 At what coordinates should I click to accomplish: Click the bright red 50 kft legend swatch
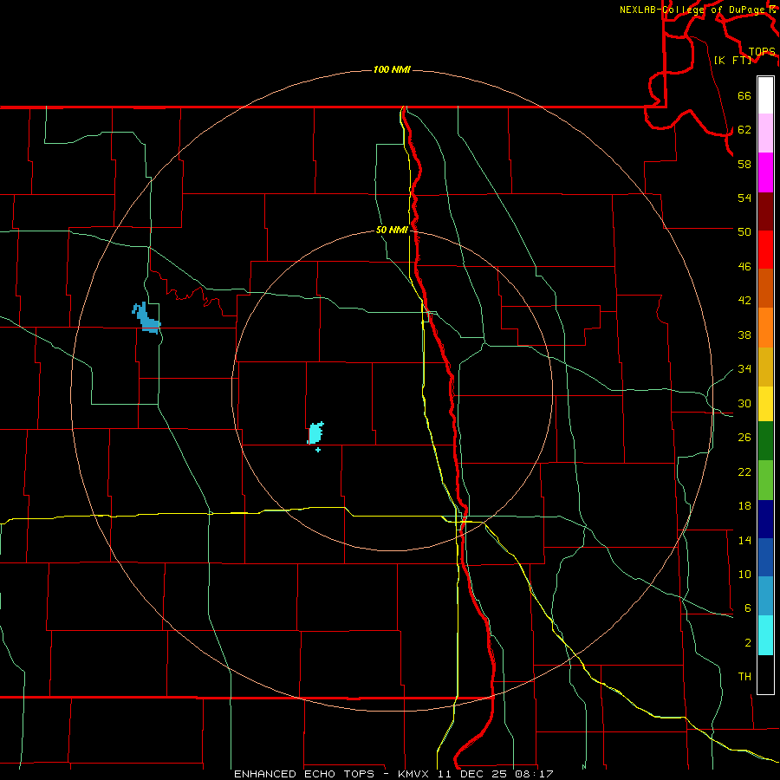click(x=765, y=250)
